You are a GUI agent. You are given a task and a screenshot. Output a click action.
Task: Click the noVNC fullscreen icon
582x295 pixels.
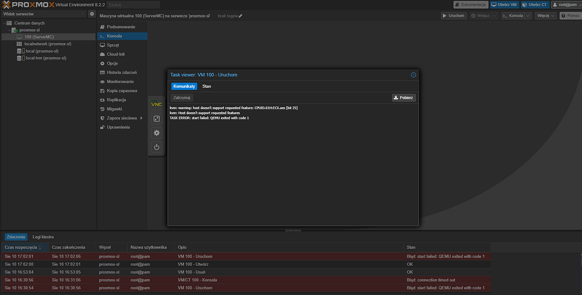click(x=157, y=119)
